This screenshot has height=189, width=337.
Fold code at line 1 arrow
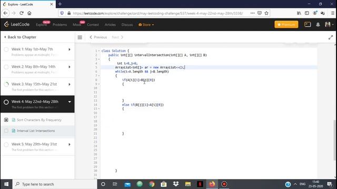pyautogui.click(x=99, y=51)
